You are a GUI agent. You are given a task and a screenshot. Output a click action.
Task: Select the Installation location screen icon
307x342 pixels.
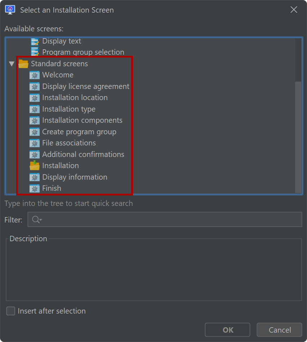pyautogui.click(x=35, y=98)
